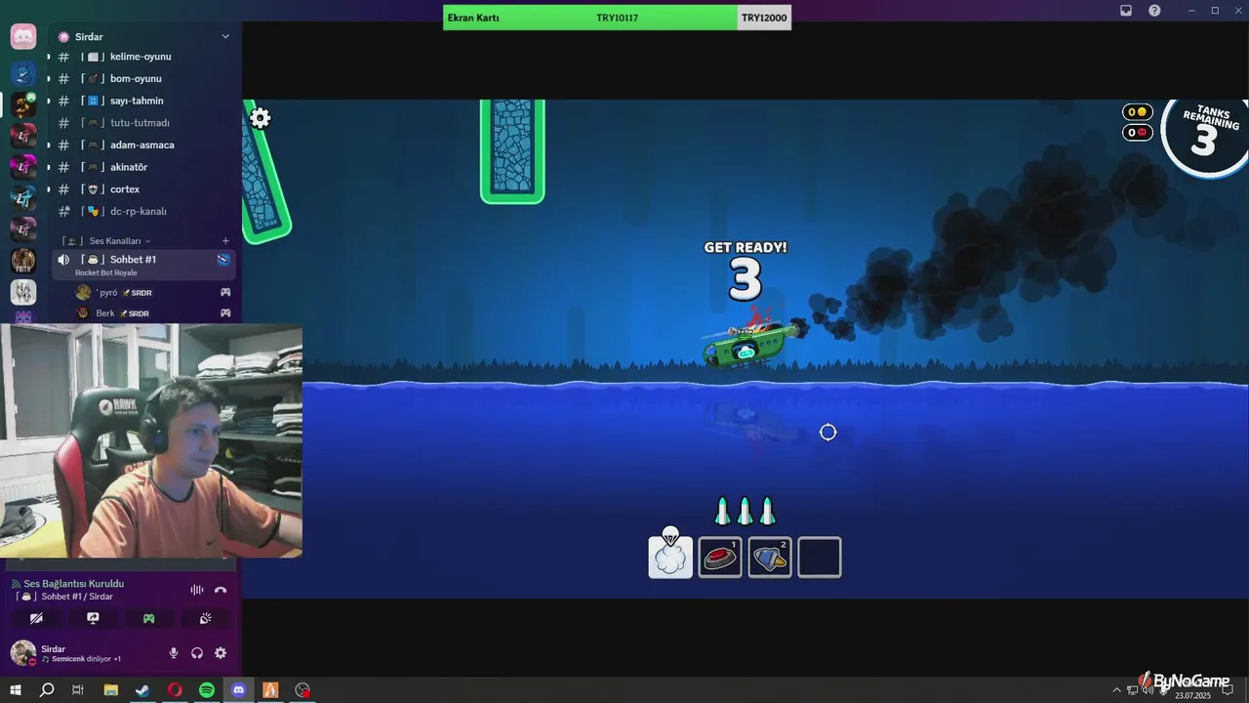Open the game settings gear icon
Viewport: 1249px width, 703px height.
(x=260, y=118)
